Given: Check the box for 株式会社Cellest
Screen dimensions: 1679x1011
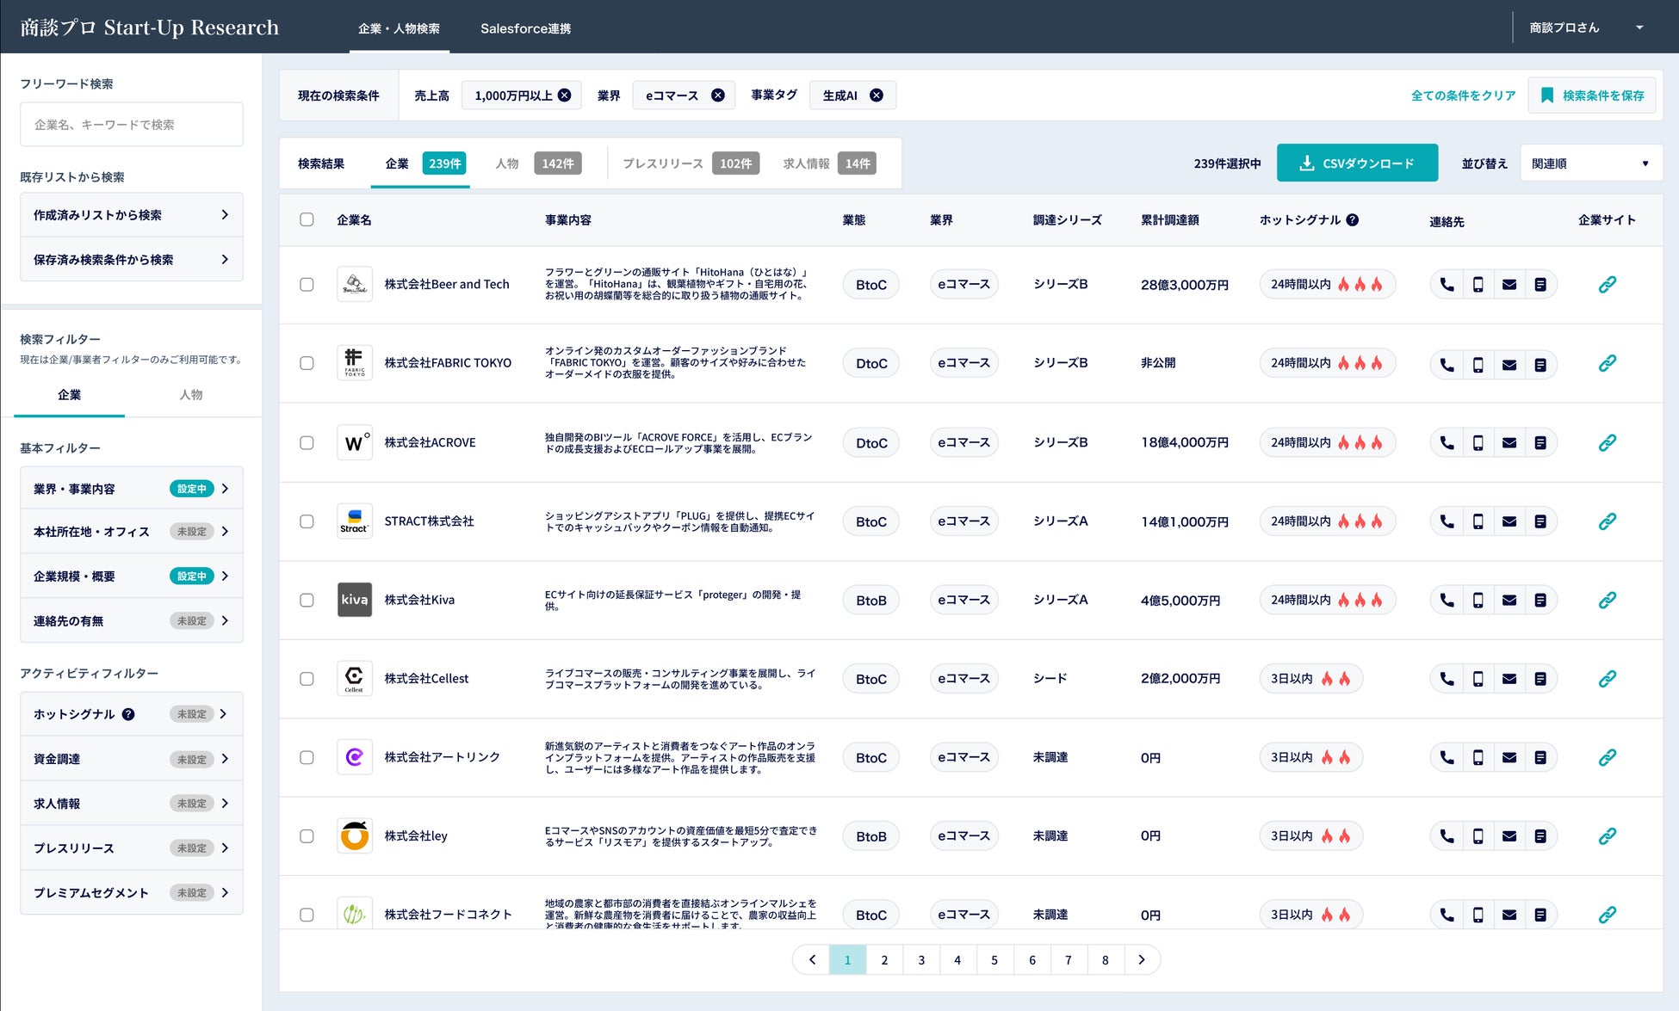Looking at the screenshot, I should tap(307, 679).
